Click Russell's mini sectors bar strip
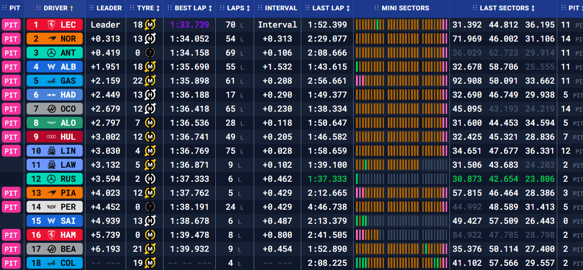 [401, 179]
